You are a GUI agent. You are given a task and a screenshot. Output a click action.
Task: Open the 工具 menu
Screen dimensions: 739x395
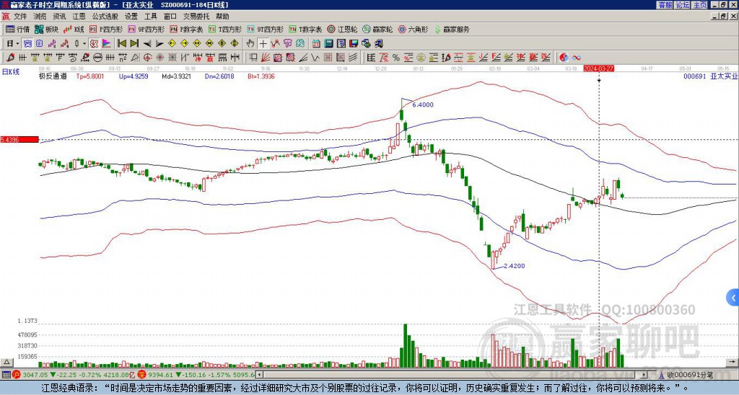click(150, 17)
